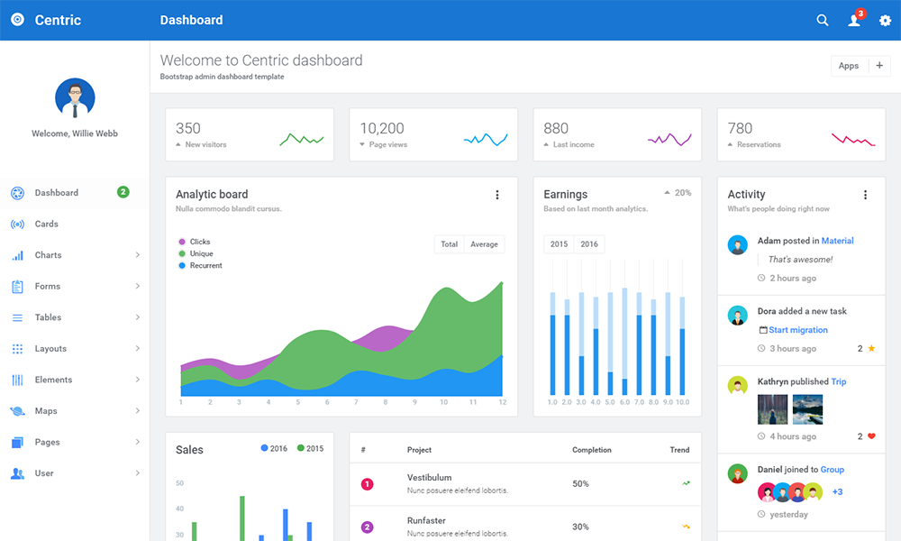
Task: Open Activity panel three-dot menu
Action: [865, 195]
